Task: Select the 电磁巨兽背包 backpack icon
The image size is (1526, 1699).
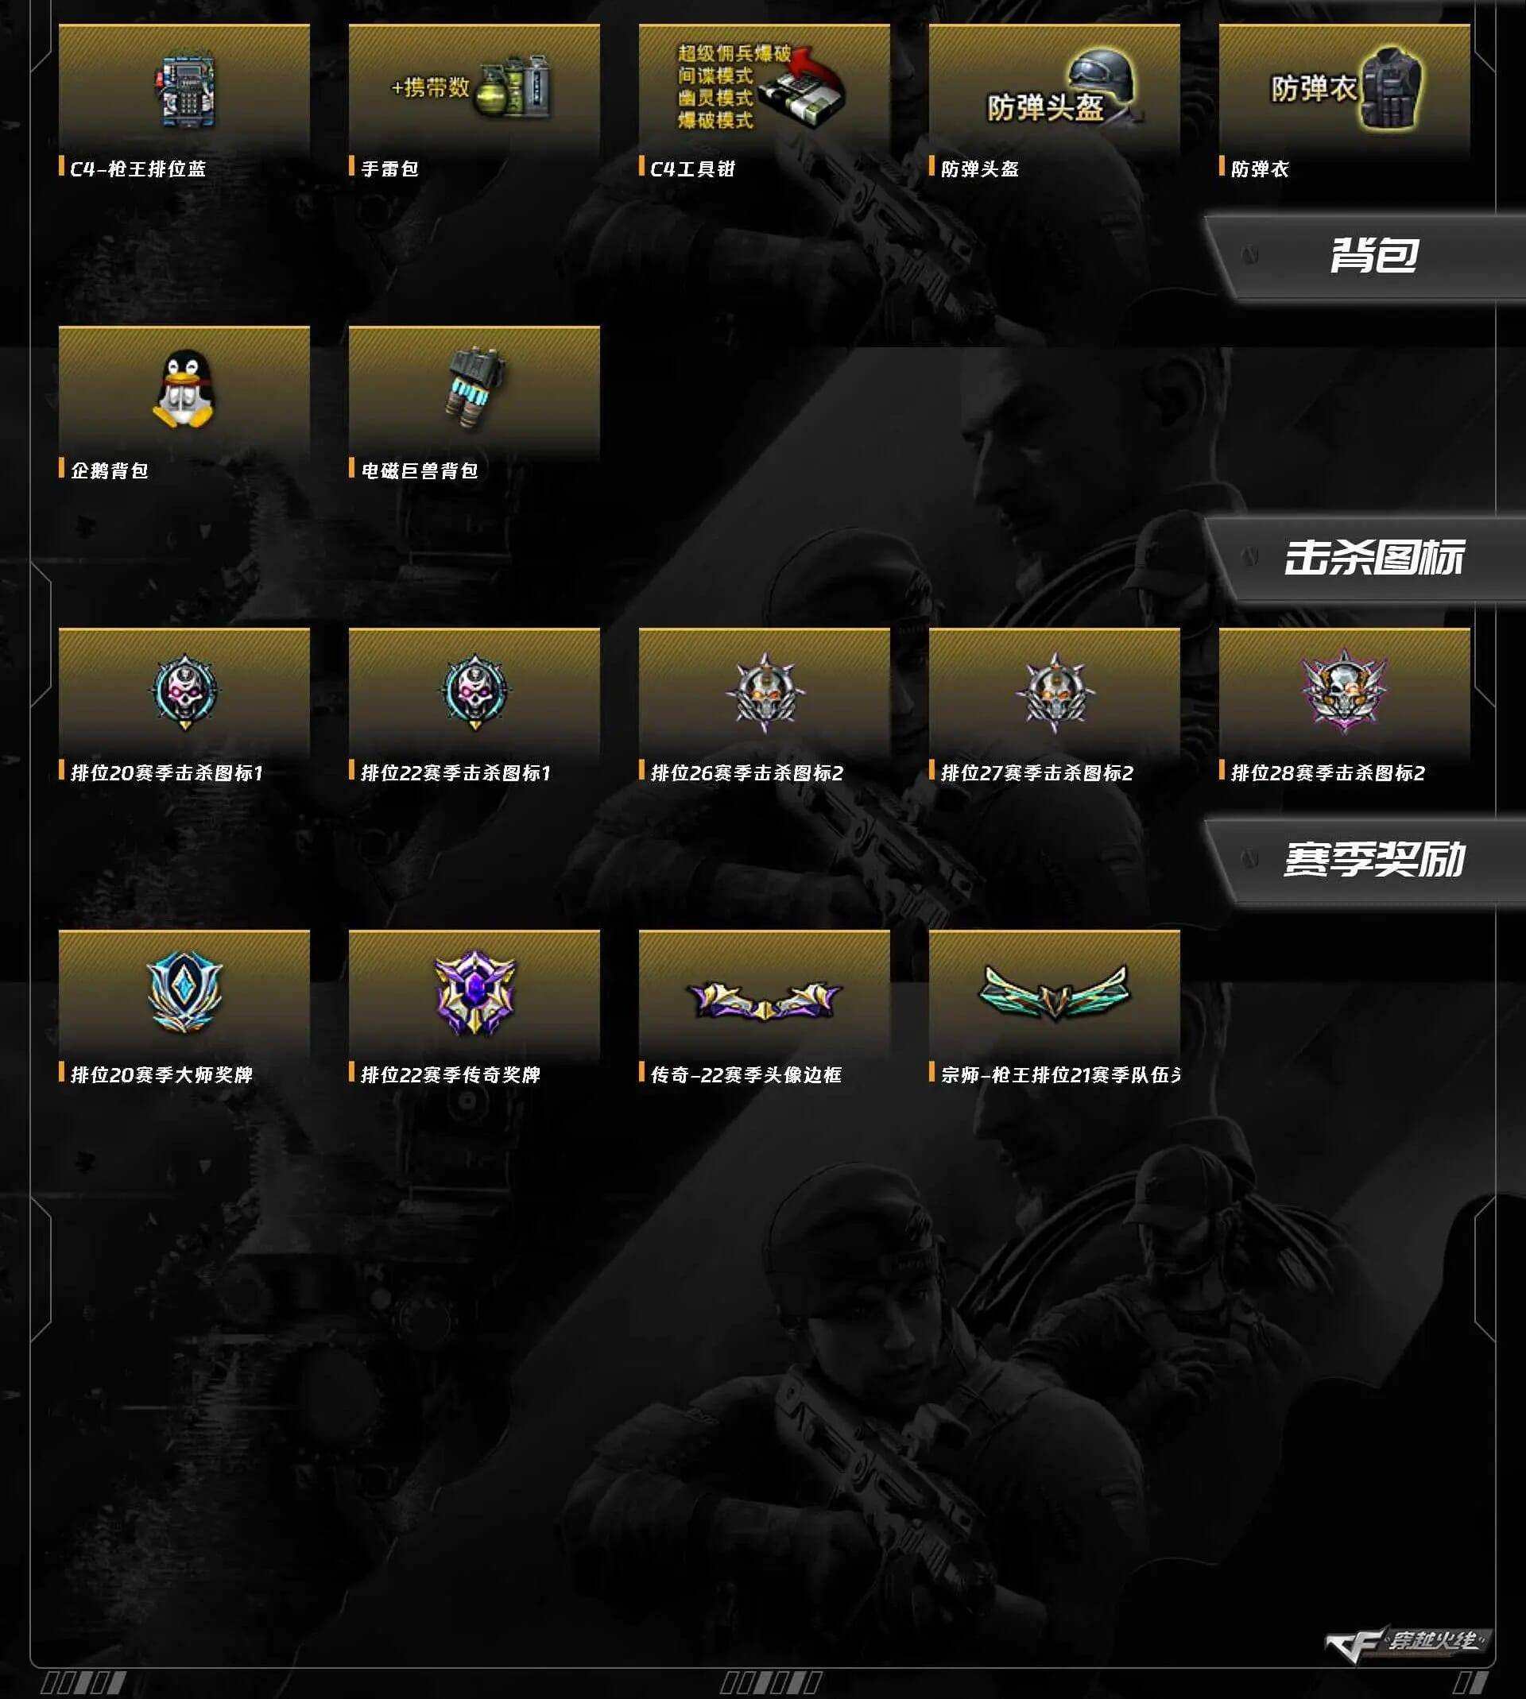Action: 474,387
